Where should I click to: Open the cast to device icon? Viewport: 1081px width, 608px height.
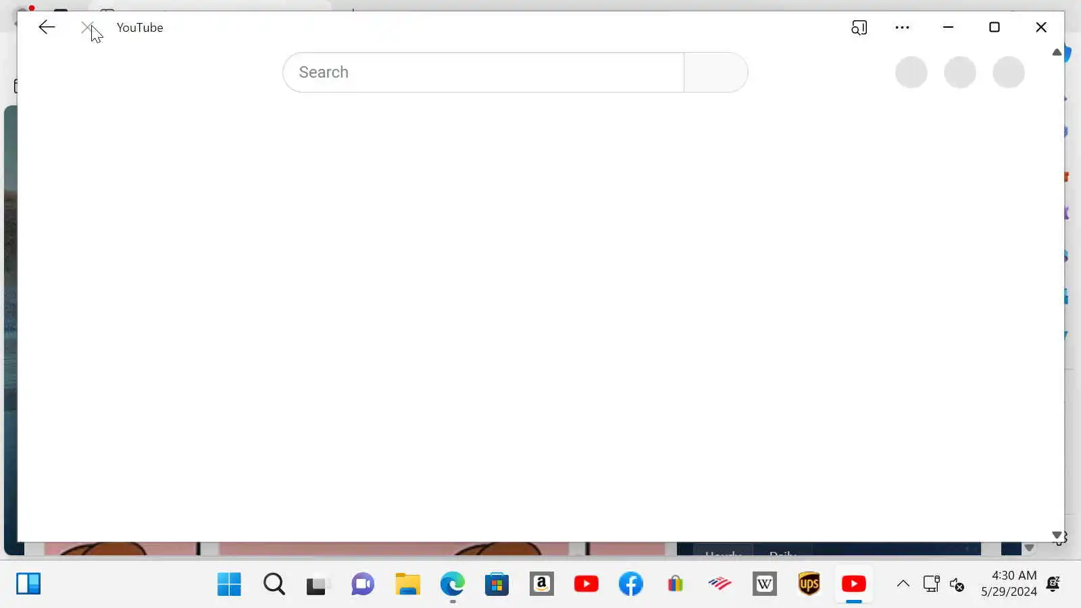click(859, 27)
